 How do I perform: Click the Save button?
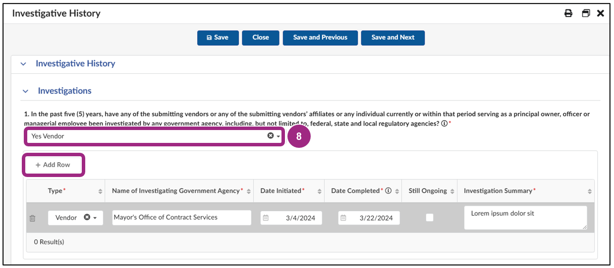(x=218, y=38)
